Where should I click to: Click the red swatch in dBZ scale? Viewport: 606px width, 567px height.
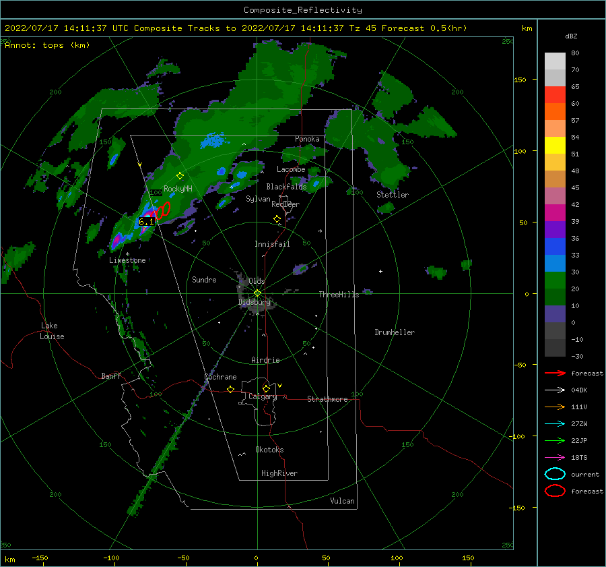coord(555,95)
